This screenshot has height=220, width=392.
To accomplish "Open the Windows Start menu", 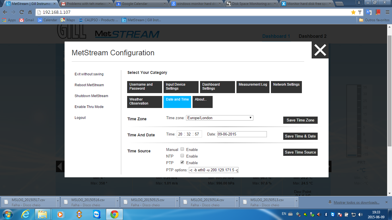I will pos(7,214).
